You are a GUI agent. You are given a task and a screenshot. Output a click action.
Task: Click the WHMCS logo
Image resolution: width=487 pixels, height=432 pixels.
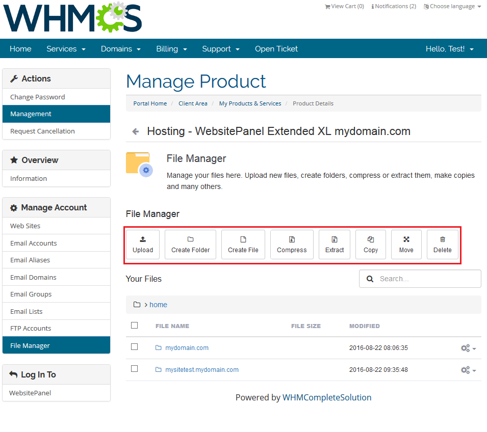(72, 17)
